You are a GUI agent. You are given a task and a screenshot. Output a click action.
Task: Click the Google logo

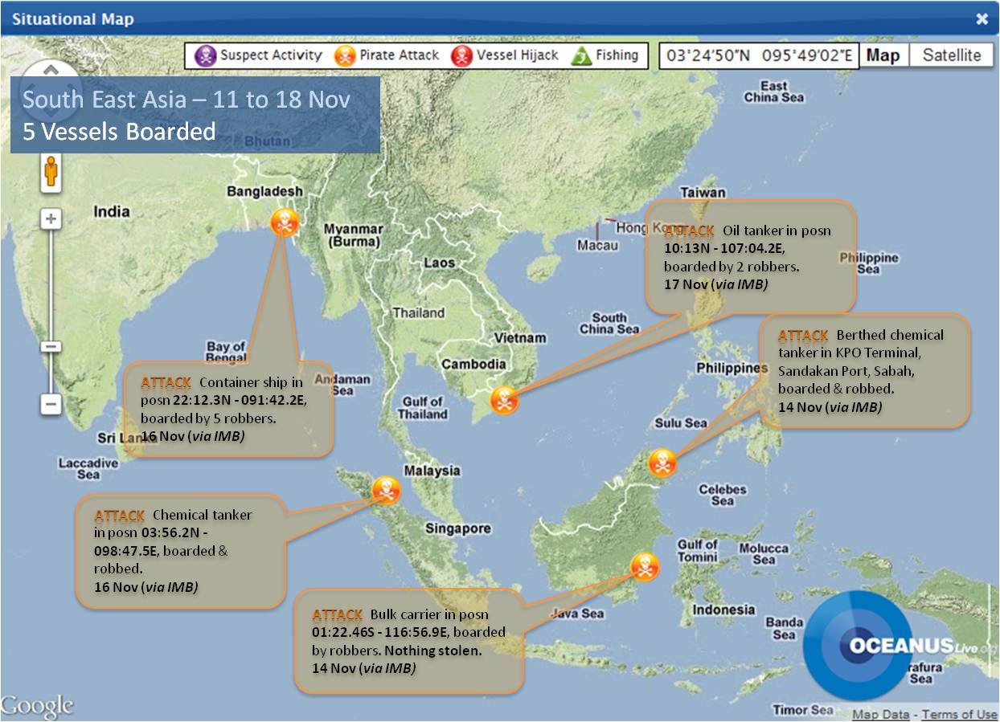37,706
